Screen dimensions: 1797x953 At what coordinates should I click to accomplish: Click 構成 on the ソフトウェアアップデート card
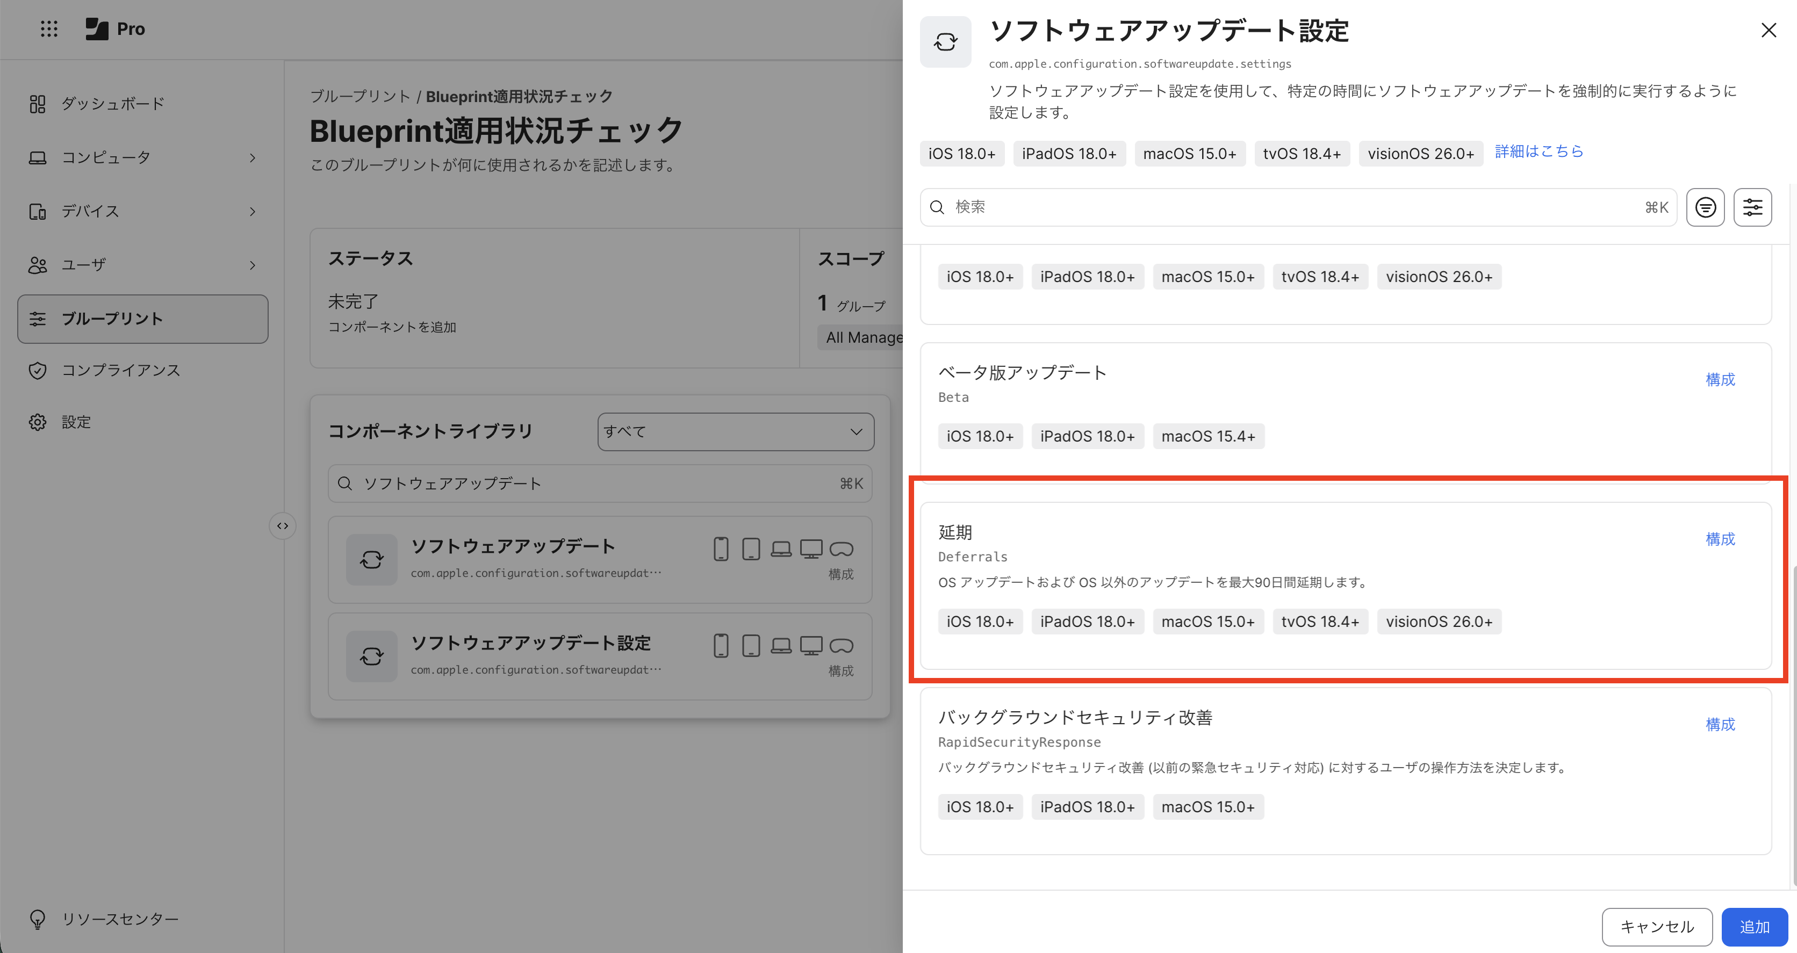(840, 574)
